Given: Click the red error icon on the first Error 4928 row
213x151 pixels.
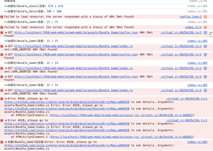Looking at the screenshot, I should click(x=2, y=99).
